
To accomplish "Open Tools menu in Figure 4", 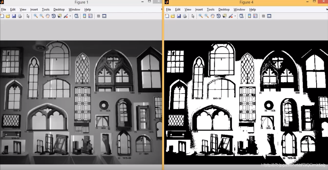I will coord(210,10).
